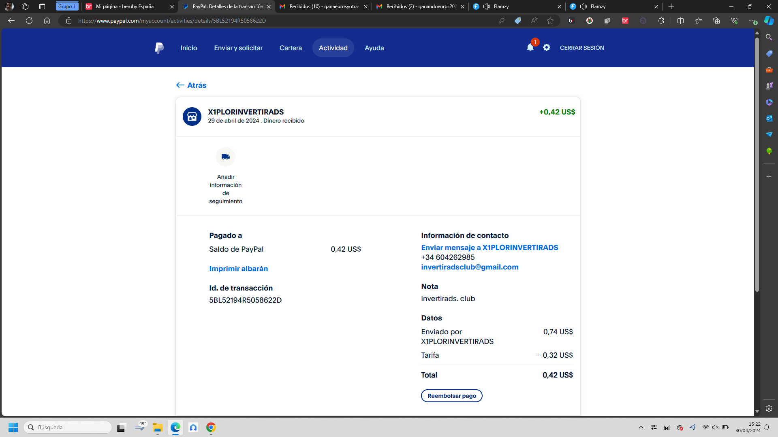The width and height of the screenshot is (778, 437).
Task: Click the truck icon for tracking info
Action: coord(226,157)
